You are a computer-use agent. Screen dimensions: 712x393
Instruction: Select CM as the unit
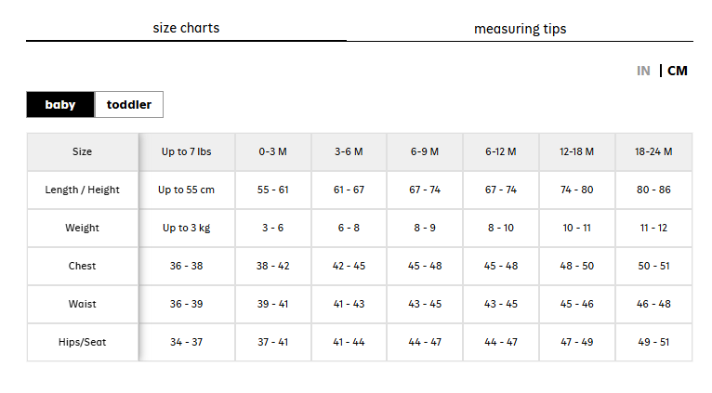tap(677, 71)
